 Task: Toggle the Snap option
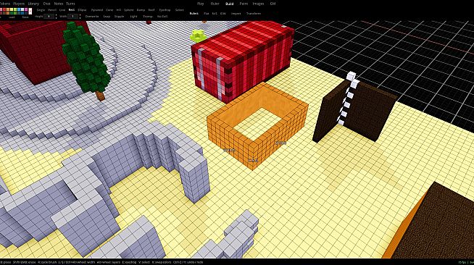tap(107, 17)
